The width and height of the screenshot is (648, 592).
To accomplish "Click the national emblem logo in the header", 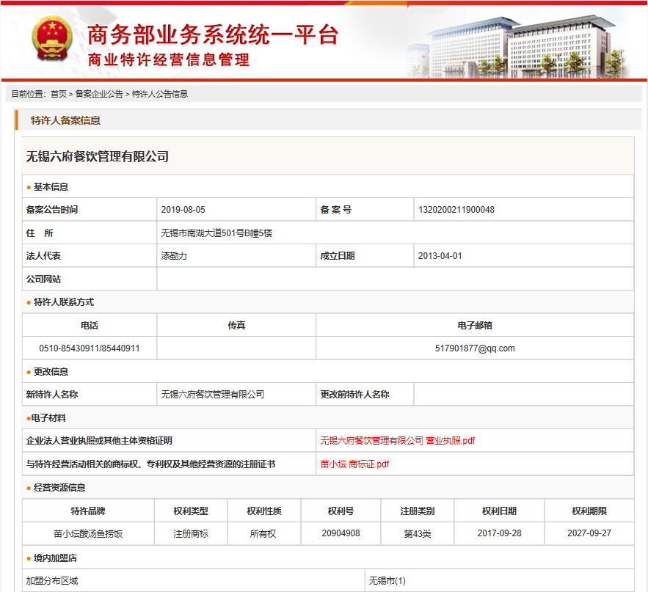I will (x=52, y=39).
